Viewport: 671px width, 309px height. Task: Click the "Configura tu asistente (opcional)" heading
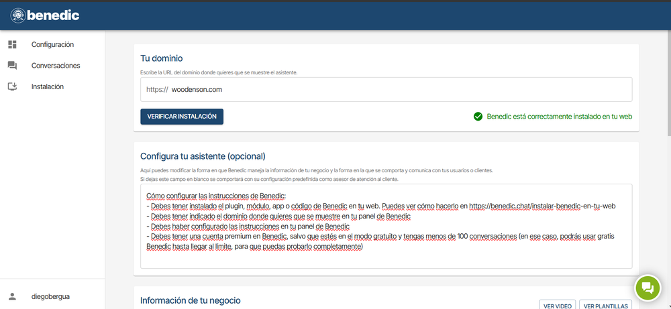[x=203, y=156]
